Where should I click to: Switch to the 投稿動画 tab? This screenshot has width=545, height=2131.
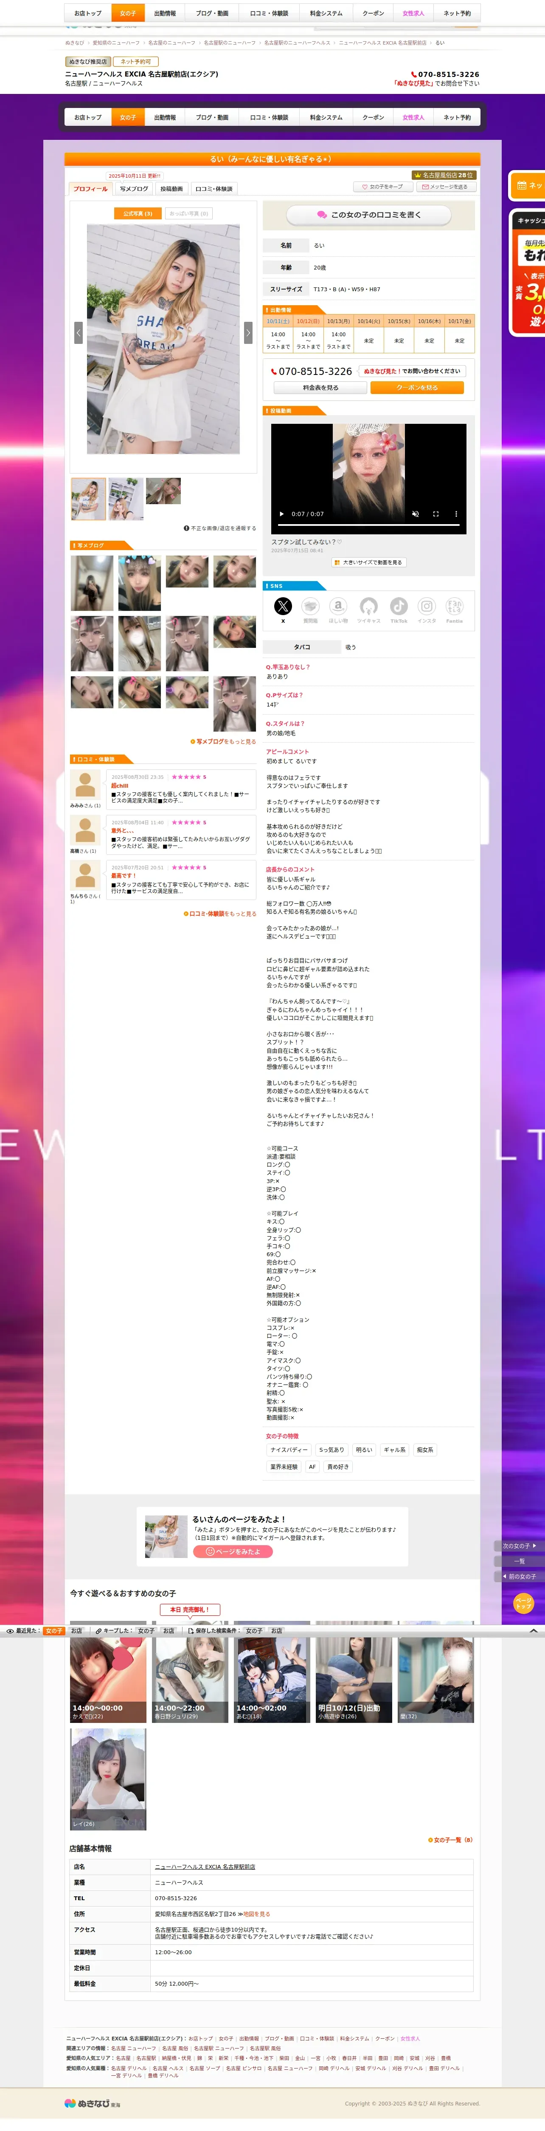click(x=172, y=189)
